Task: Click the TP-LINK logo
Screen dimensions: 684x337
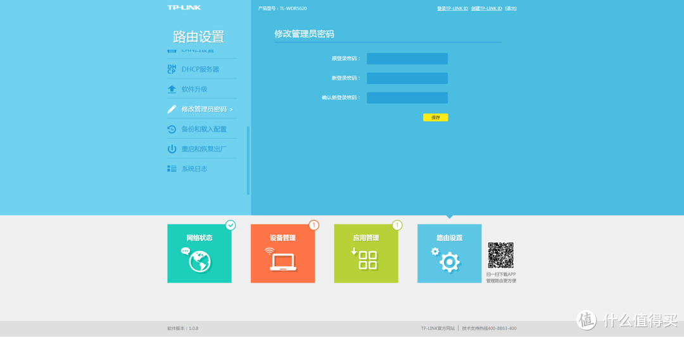Action: tap(184, 8)
